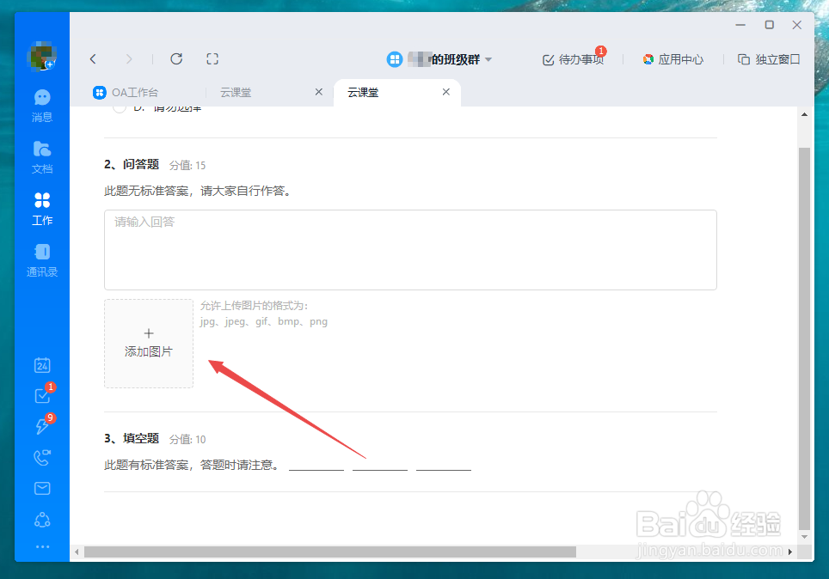Refresh the page with the reload icon
The image size is (829, 579).
click(176, 59)
